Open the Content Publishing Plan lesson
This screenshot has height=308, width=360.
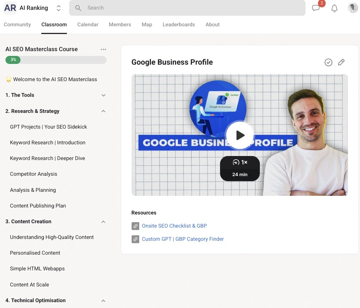38,206
